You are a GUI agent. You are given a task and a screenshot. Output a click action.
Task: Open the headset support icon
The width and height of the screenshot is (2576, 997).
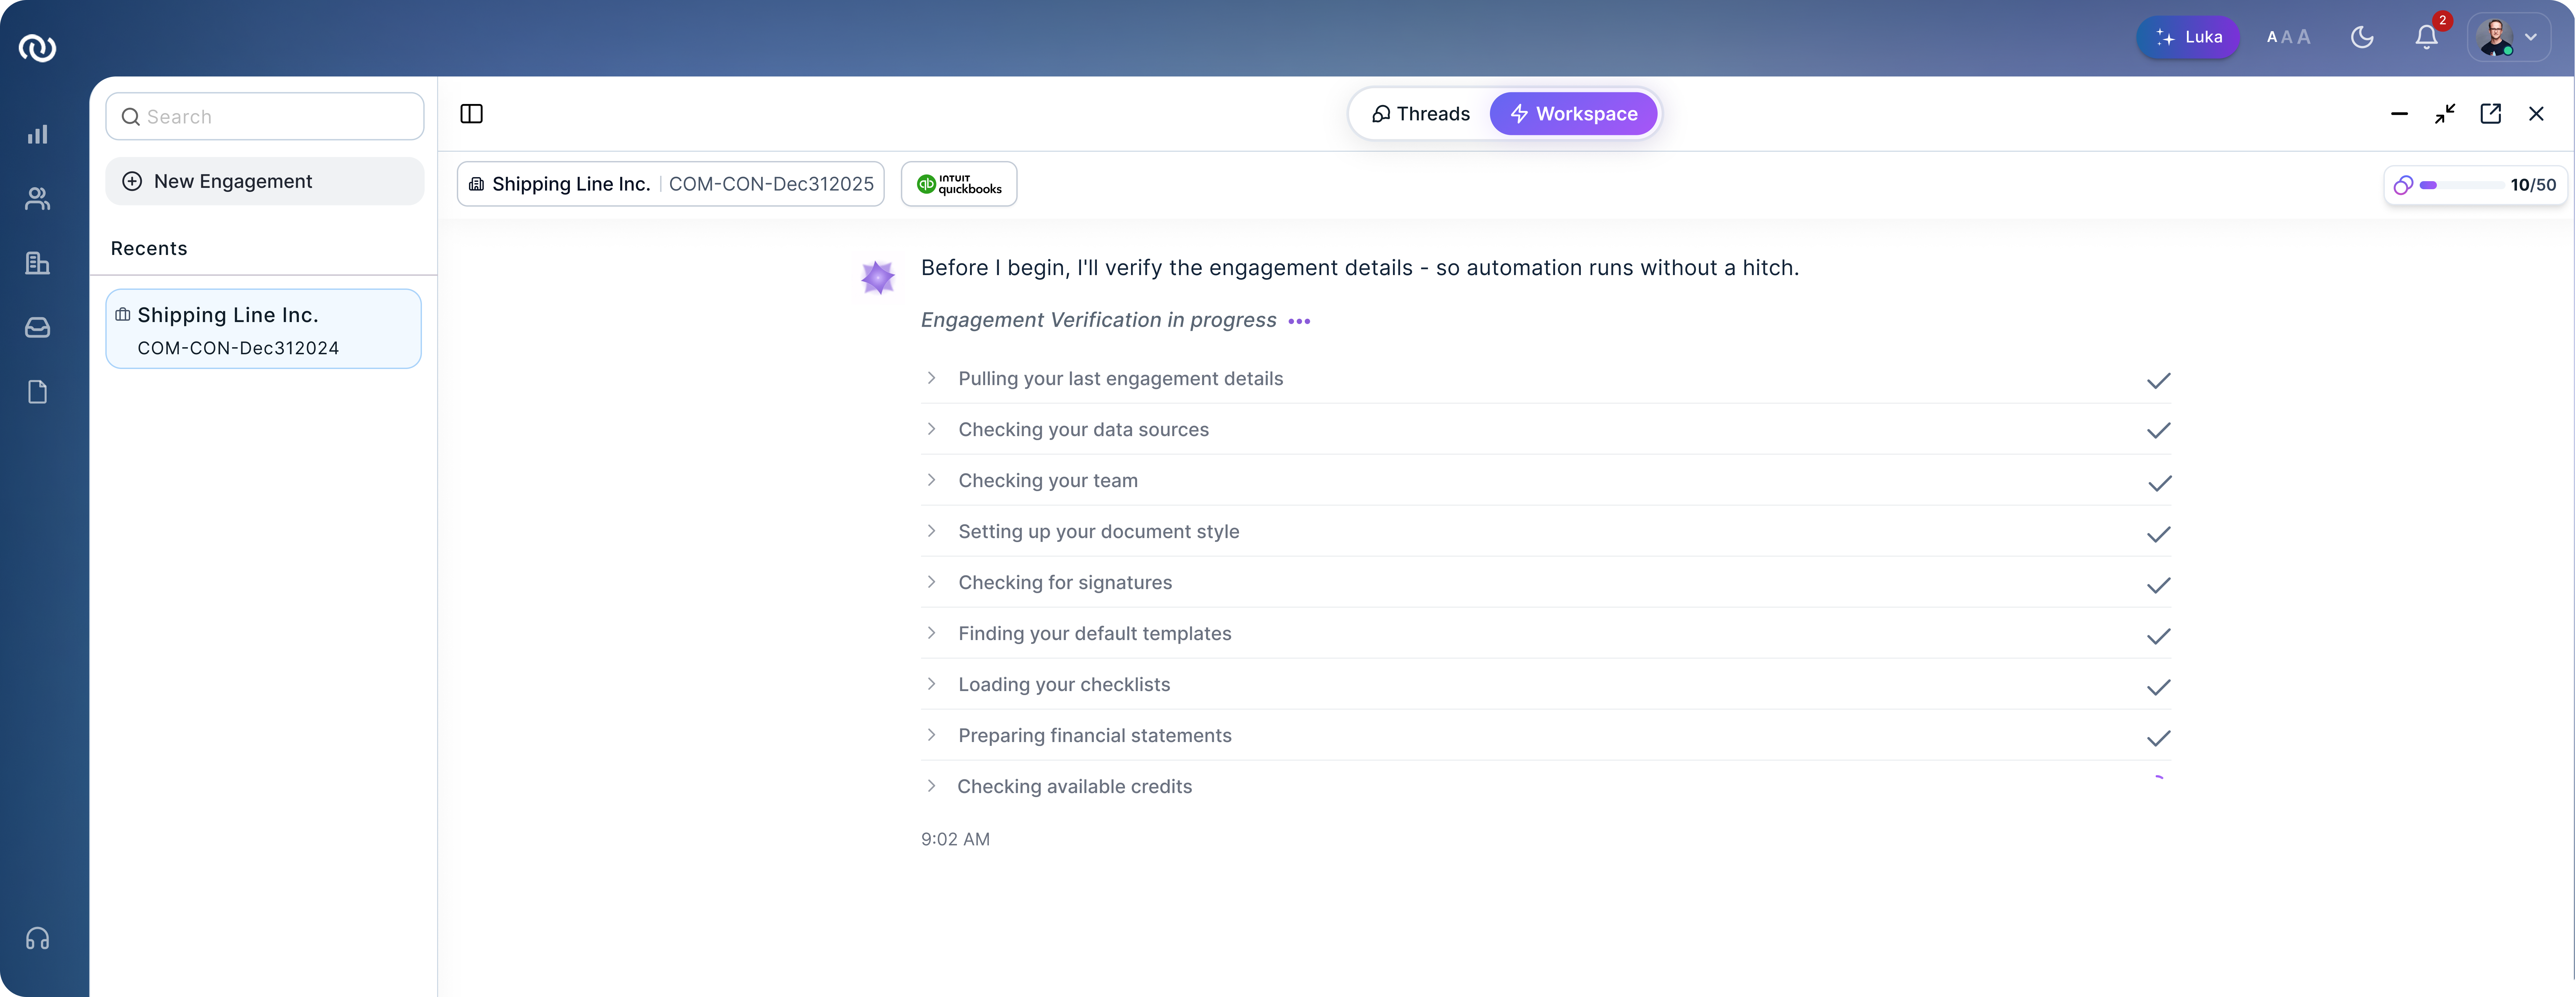37,939
